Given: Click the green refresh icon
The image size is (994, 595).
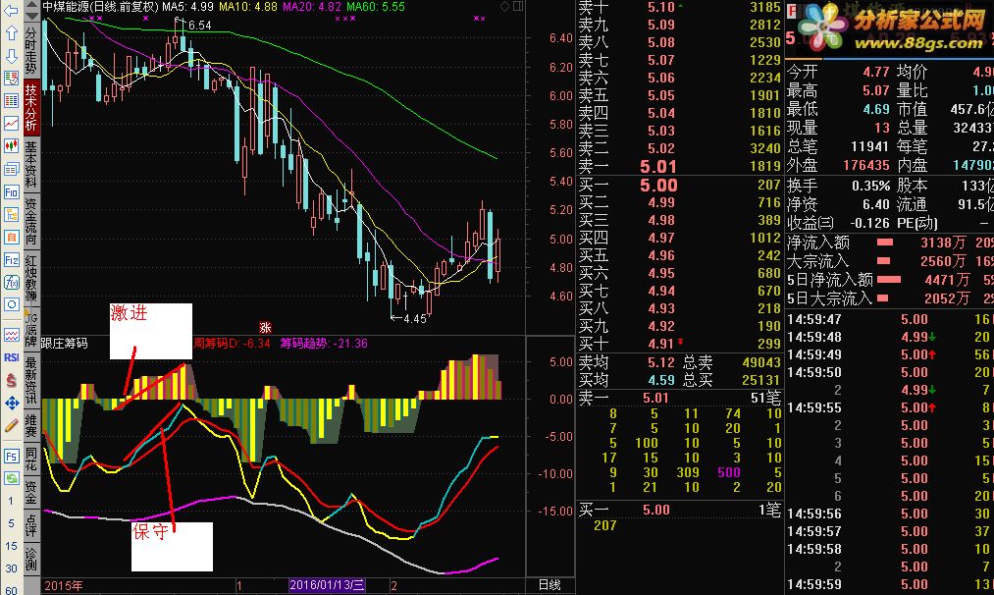Looking at the screenshot, I should (11, 478).
